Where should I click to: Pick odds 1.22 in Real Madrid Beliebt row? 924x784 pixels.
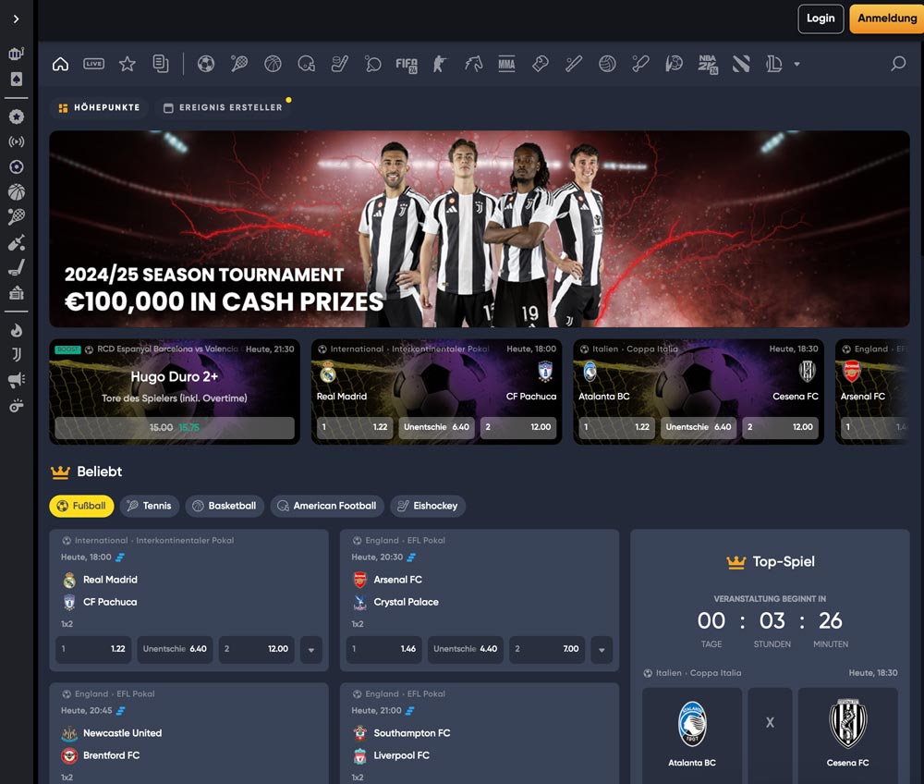93,649
